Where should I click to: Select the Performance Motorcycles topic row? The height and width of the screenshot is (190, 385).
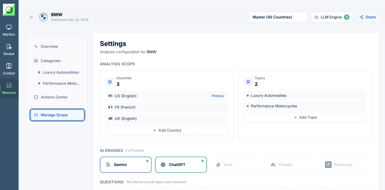[x=305, y=106]
